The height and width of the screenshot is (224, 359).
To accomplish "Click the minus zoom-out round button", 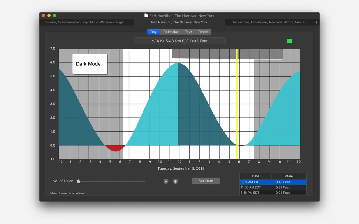I will pos(166,181).
